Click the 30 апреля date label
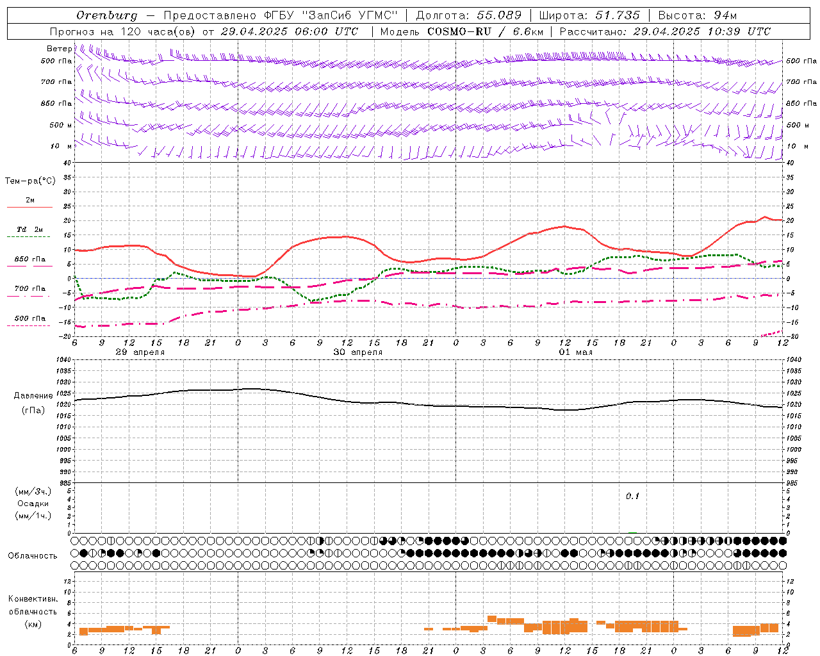Screen dimensions: 820x656 357,352
